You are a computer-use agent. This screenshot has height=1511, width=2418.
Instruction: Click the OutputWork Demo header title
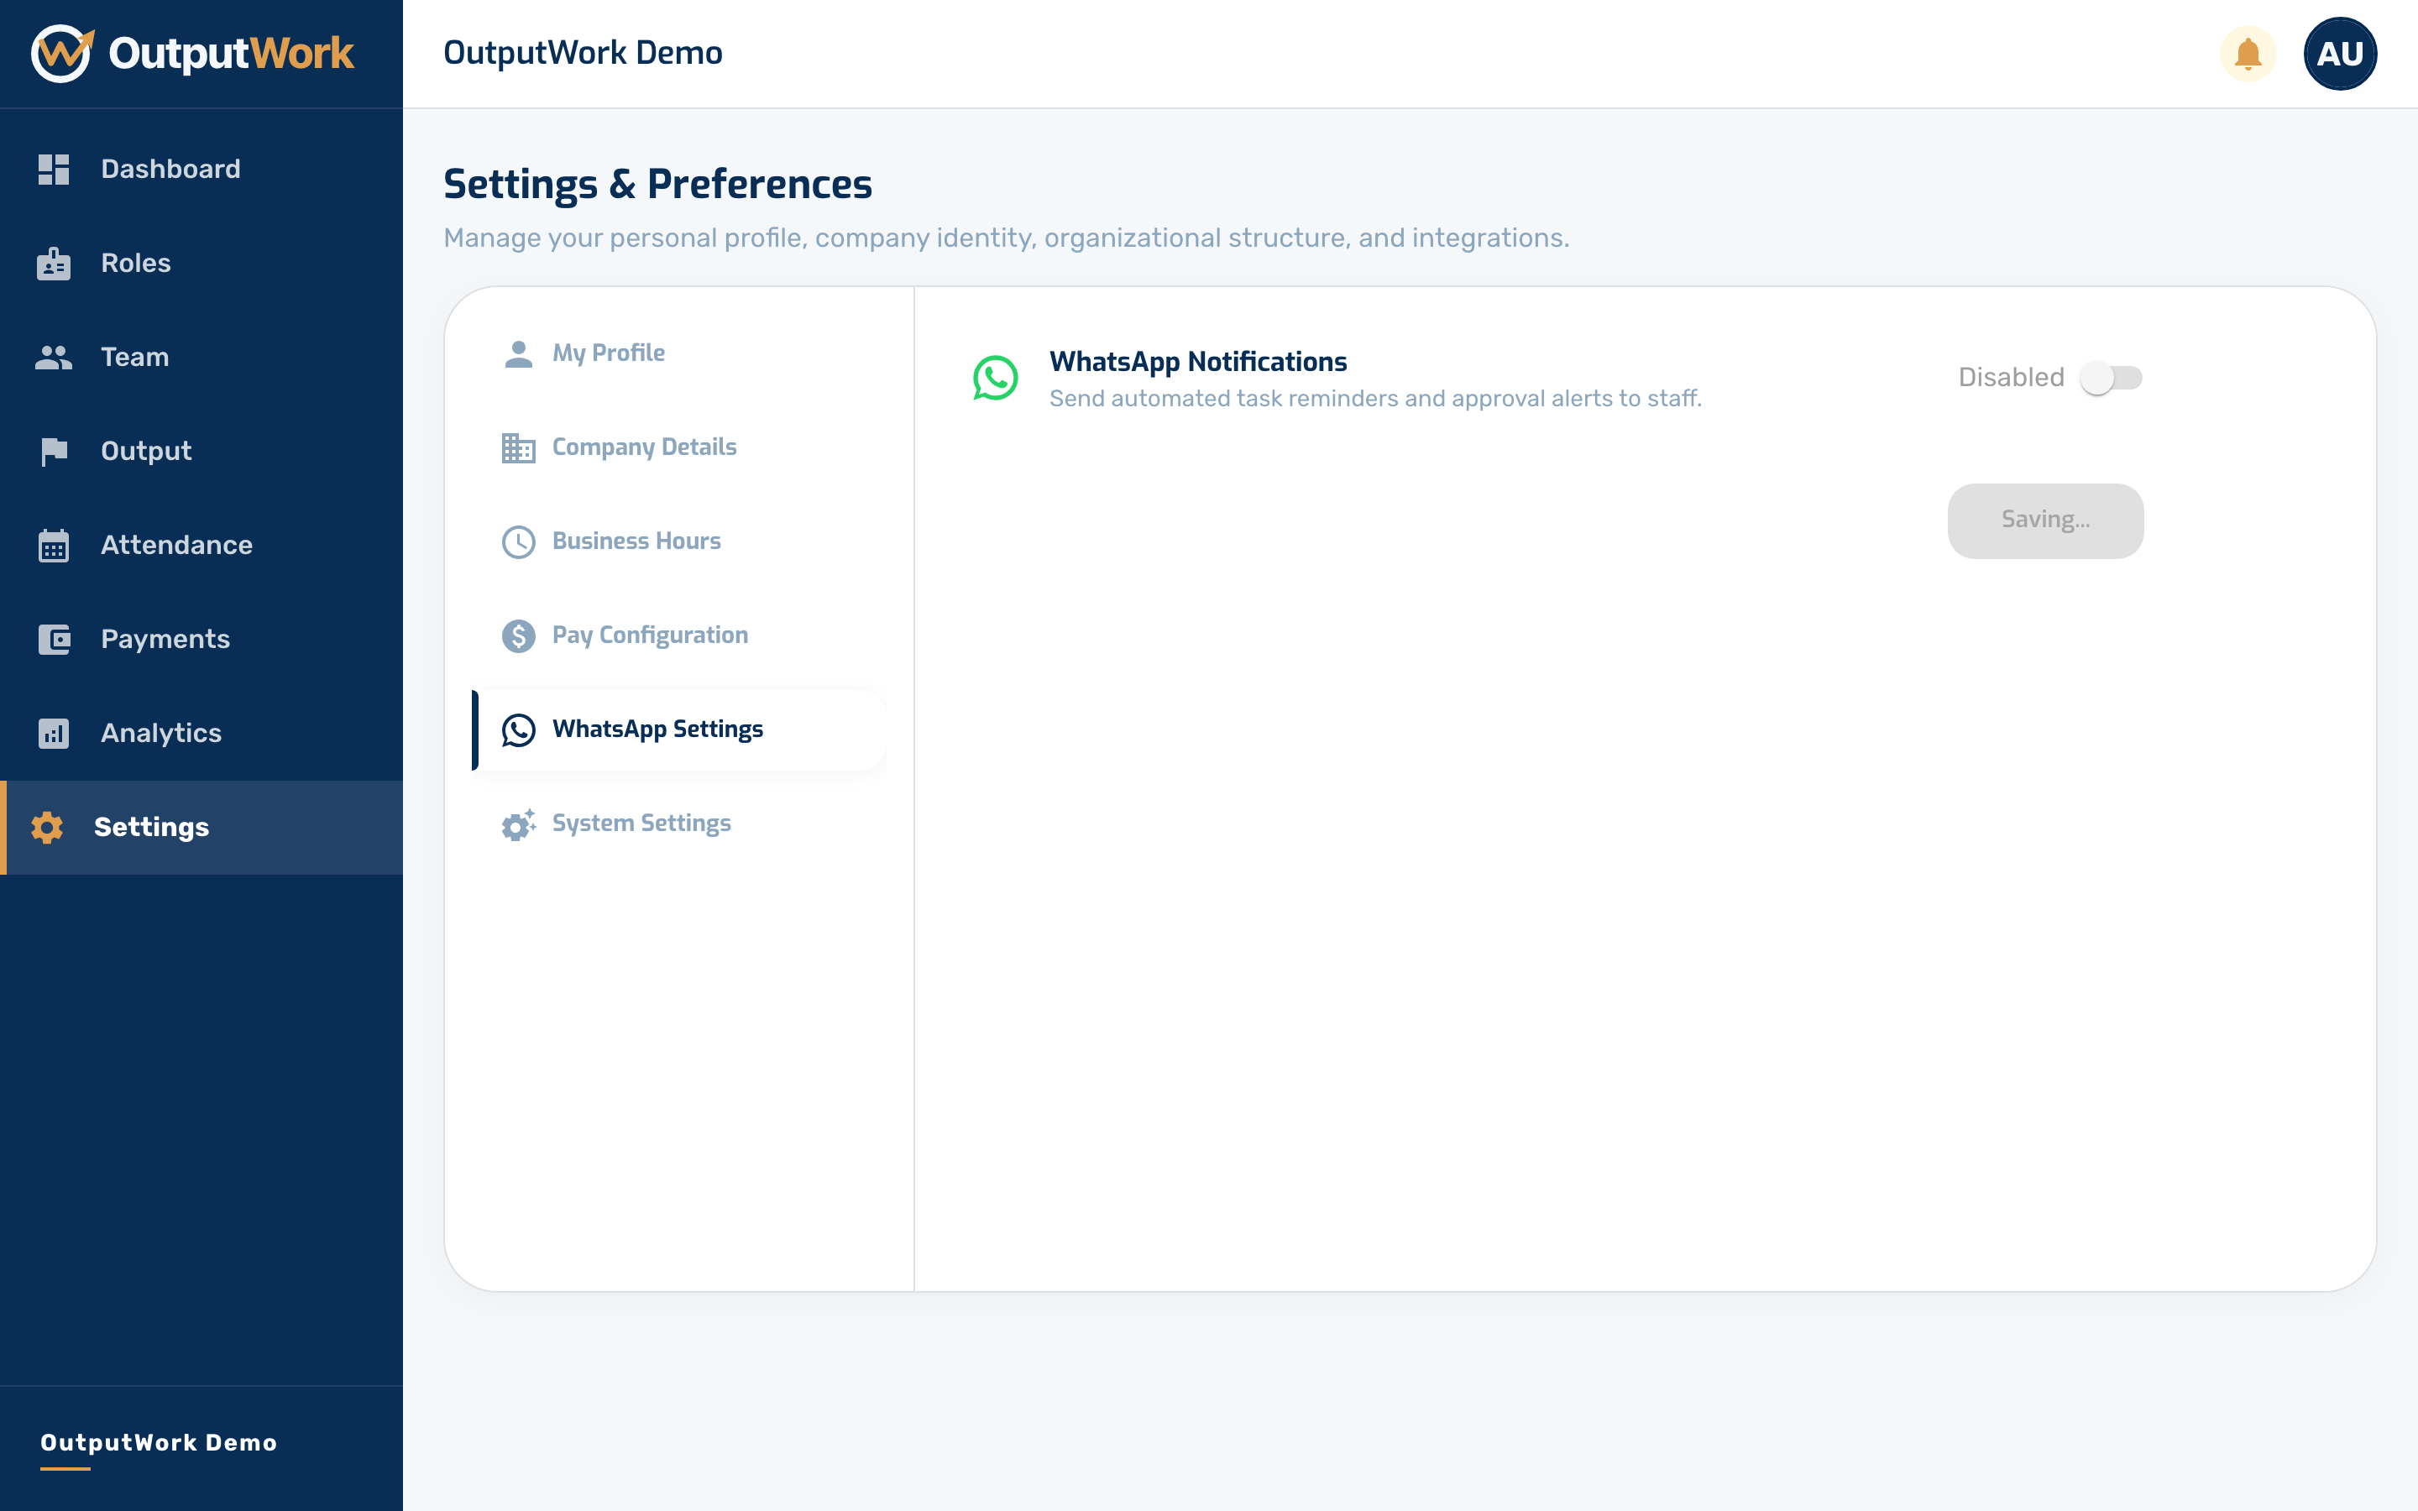pos(583,53)
